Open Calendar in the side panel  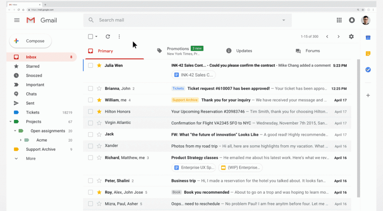tap(368, 37)
